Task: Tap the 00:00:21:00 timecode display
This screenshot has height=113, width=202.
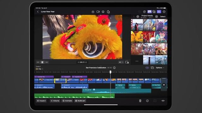Action: 82,62
